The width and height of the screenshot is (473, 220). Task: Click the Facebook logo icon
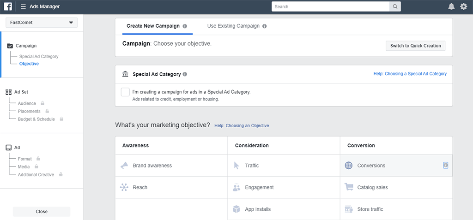[8, 6]
